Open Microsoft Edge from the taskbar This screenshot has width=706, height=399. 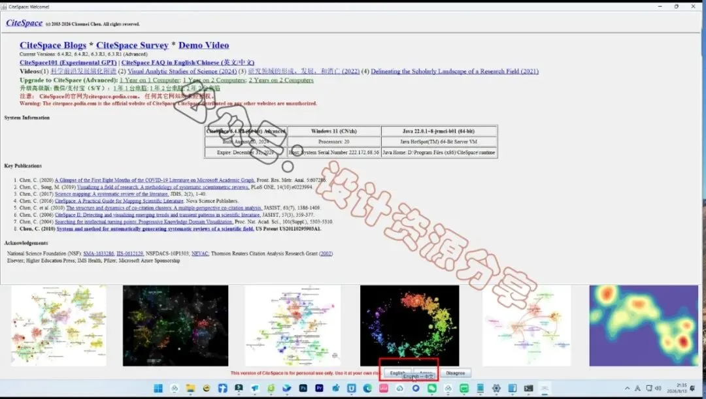coord(367,388)
